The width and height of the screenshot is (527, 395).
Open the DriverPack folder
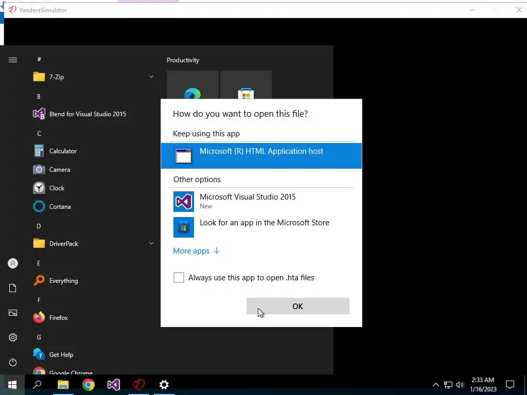click(x=94, y=243)
